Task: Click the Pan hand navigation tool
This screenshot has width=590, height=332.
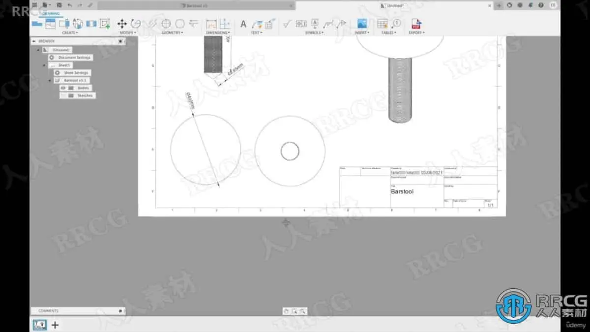Action: point(286,311)
